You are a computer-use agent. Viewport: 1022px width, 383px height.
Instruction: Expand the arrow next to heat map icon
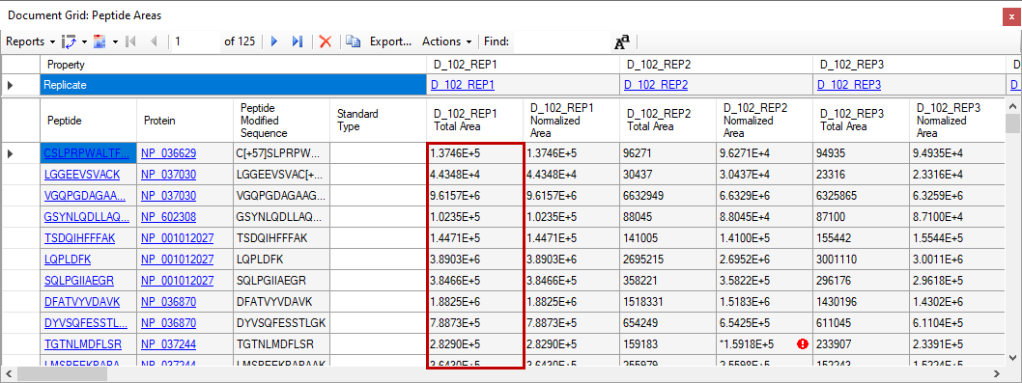115,41
